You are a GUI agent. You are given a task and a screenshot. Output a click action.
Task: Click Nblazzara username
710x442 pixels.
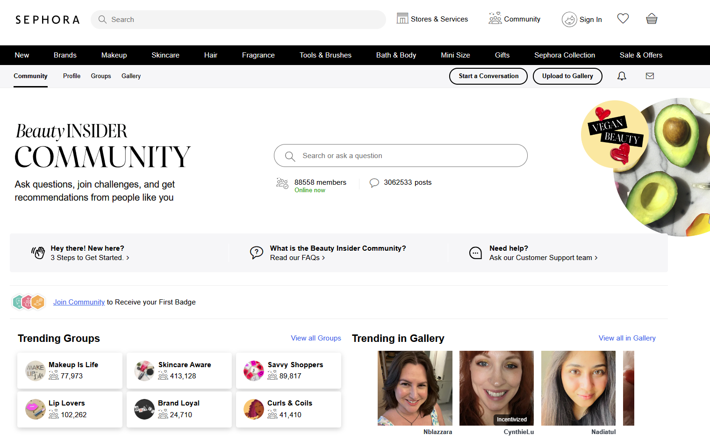pos(438,432)
